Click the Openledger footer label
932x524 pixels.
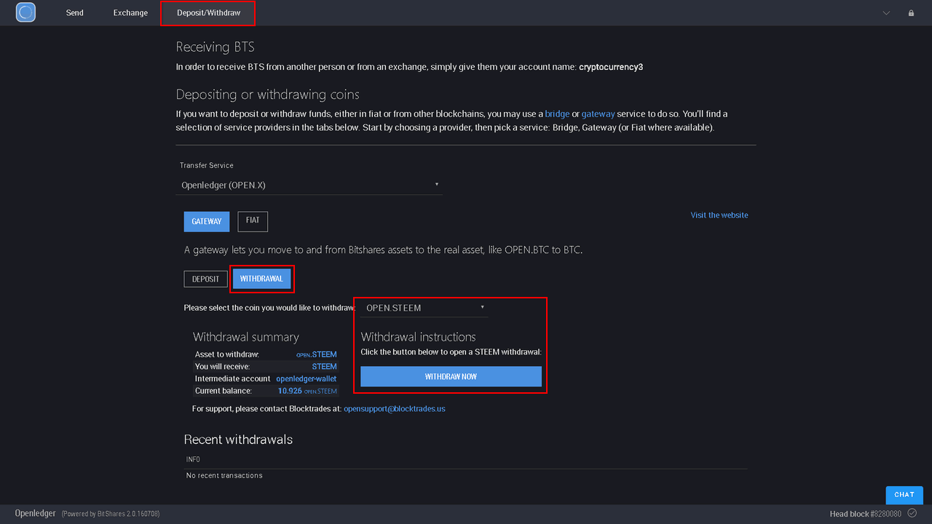(36, 513)
